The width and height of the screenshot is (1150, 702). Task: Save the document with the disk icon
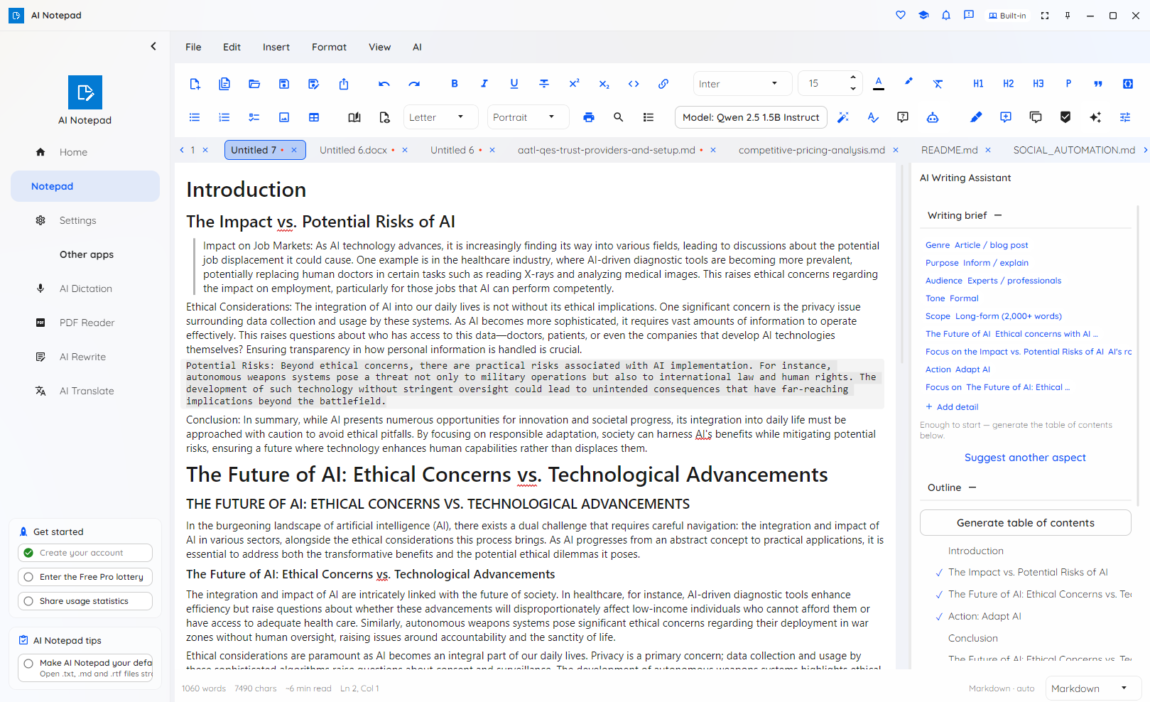284,84
